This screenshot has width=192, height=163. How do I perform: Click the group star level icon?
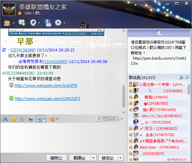click(x=20, y=13)
